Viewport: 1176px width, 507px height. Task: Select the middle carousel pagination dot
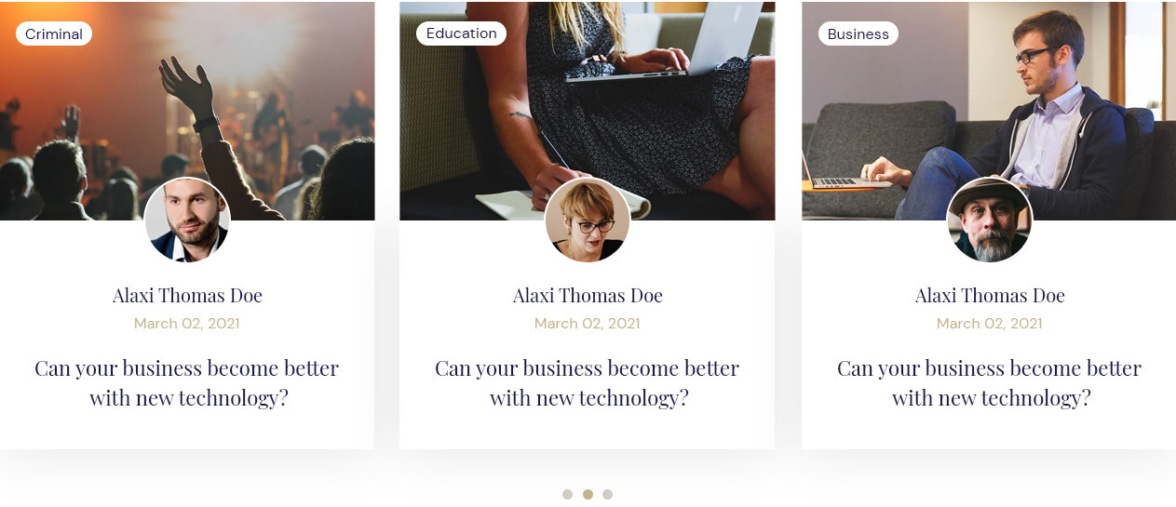pyautogui.click(x=588, y=495)
